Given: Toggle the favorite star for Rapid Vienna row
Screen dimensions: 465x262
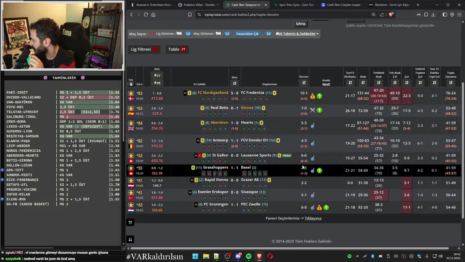Looking at the screenshot, I should tap(131, 180).
